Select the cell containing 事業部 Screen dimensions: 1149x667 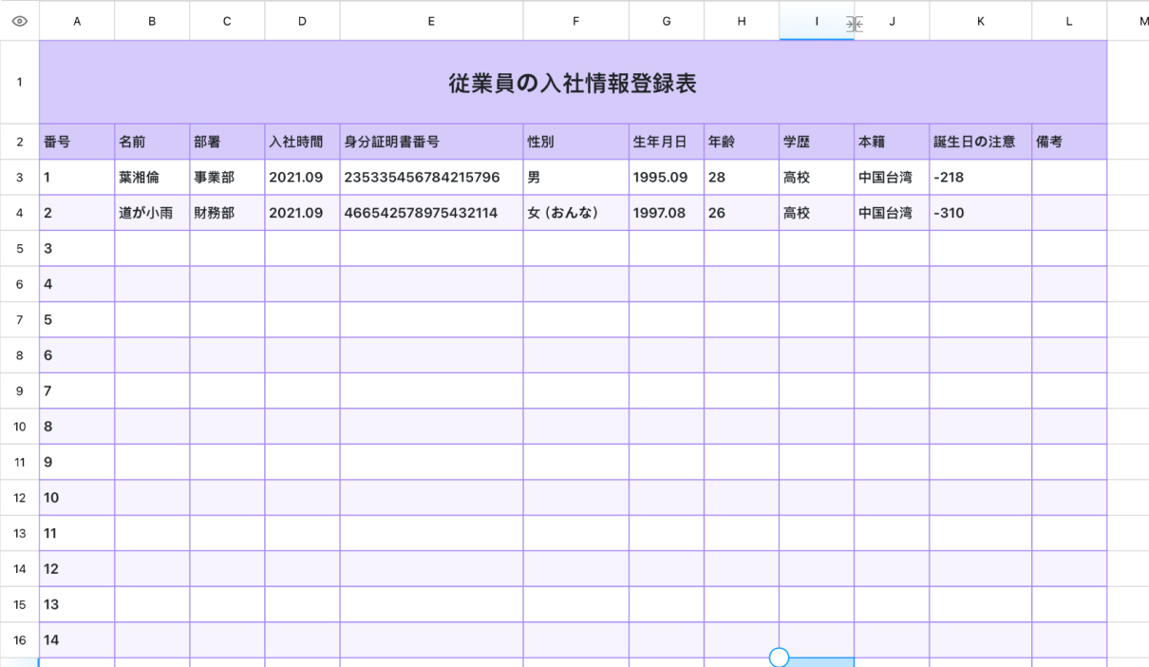click(227, 178)
